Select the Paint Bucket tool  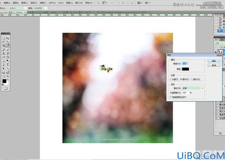[x=7, y=57]
